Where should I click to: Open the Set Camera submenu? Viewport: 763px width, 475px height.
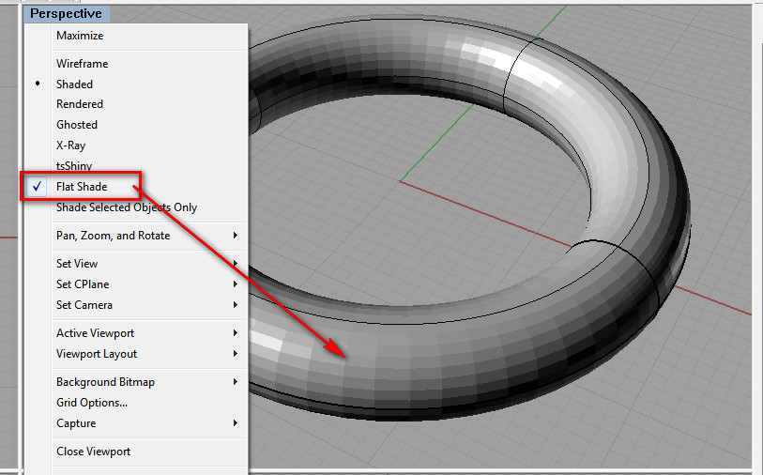[x=84, y=305]
